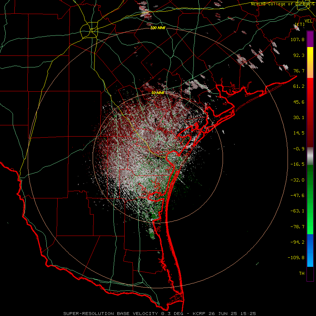This screenshot has height=316, width=316.
Task: Click the 100 NMI range ring label
Action: pyautogui.click(x=158, y=28)
